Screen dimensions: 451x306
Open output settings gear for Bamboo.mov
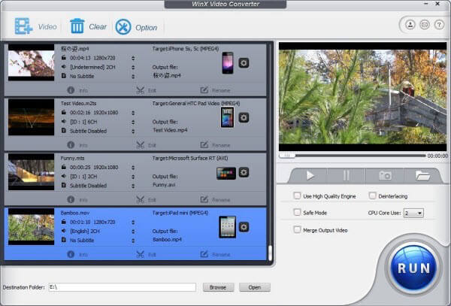click(x=244, y=227)
